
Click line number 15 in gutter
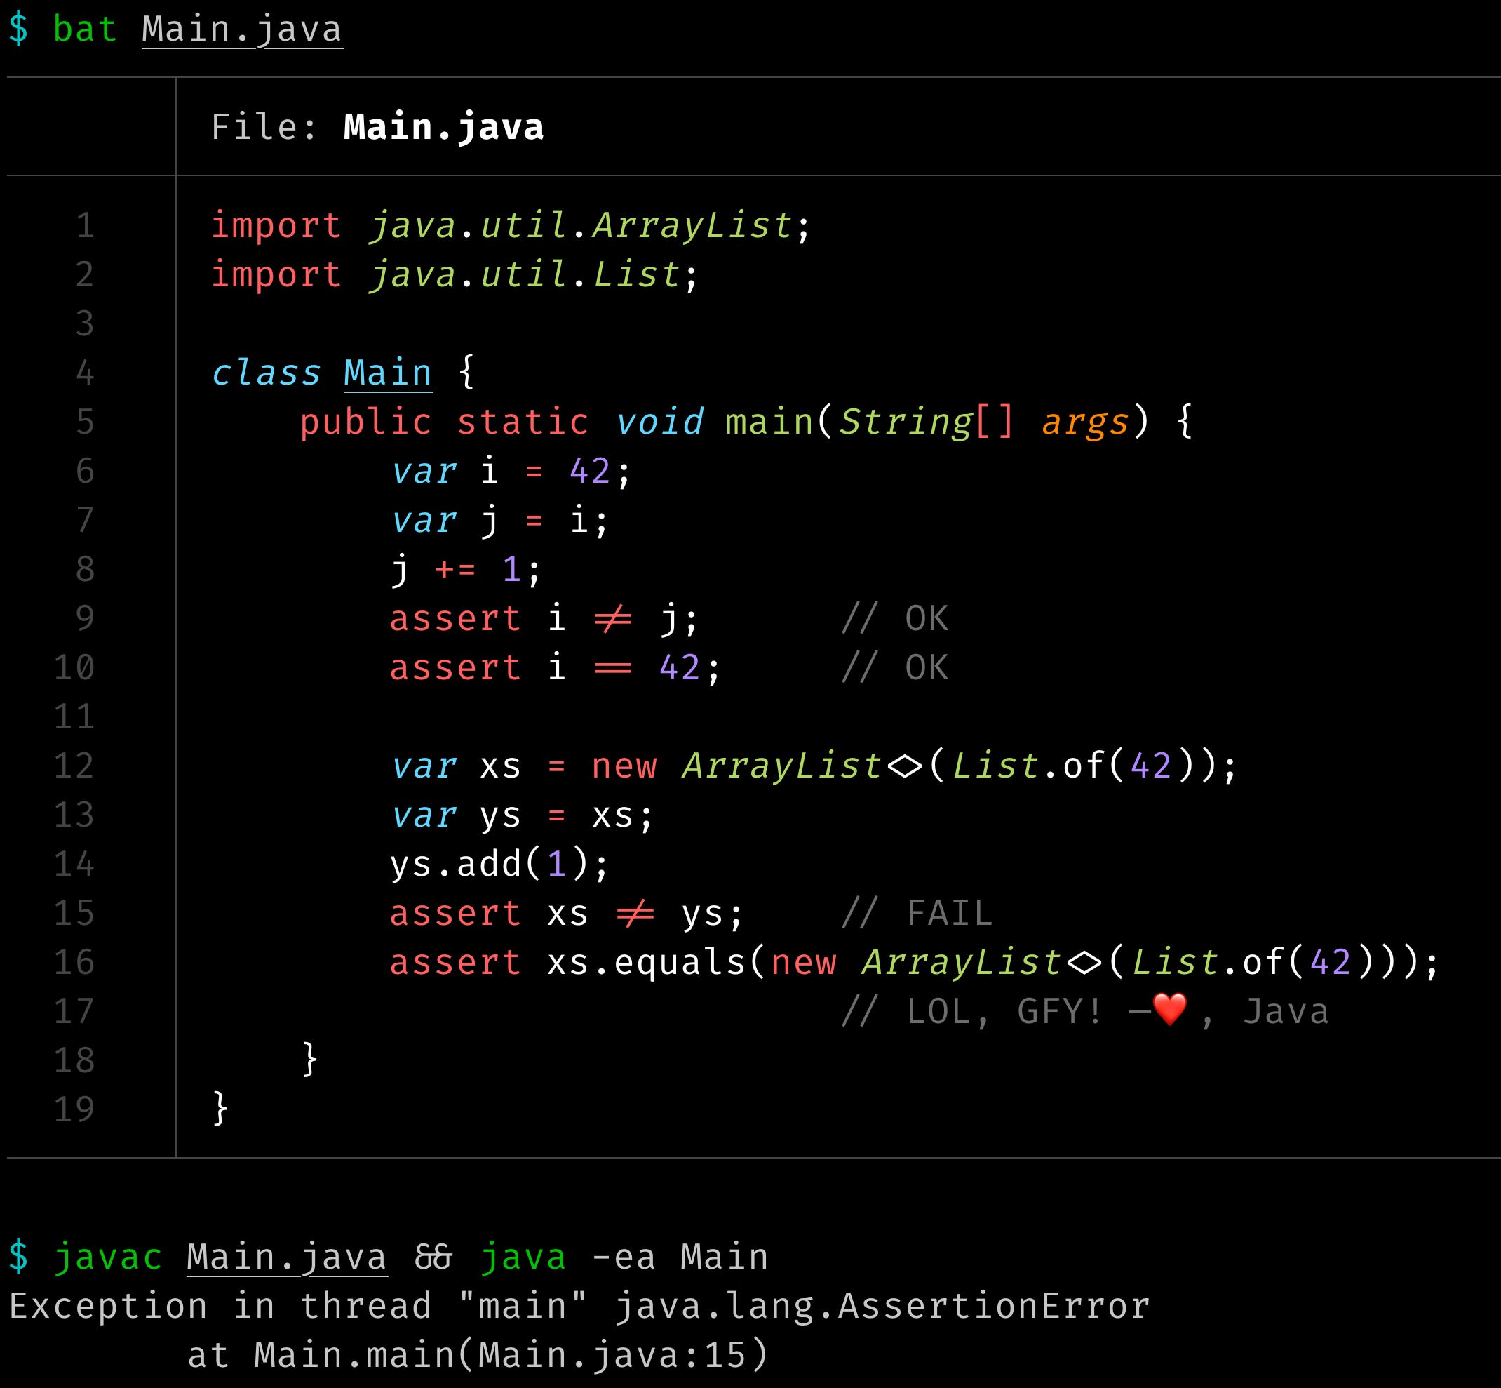(x=74, y=914)
